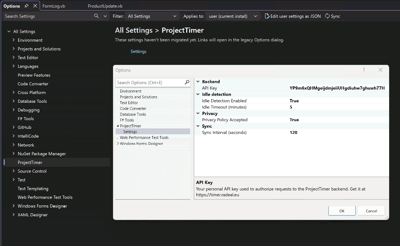Expand Windows Forms Designer in dialog tree
Image resolution: width=400 pixels, height=246 pixels.
(117, 143)
